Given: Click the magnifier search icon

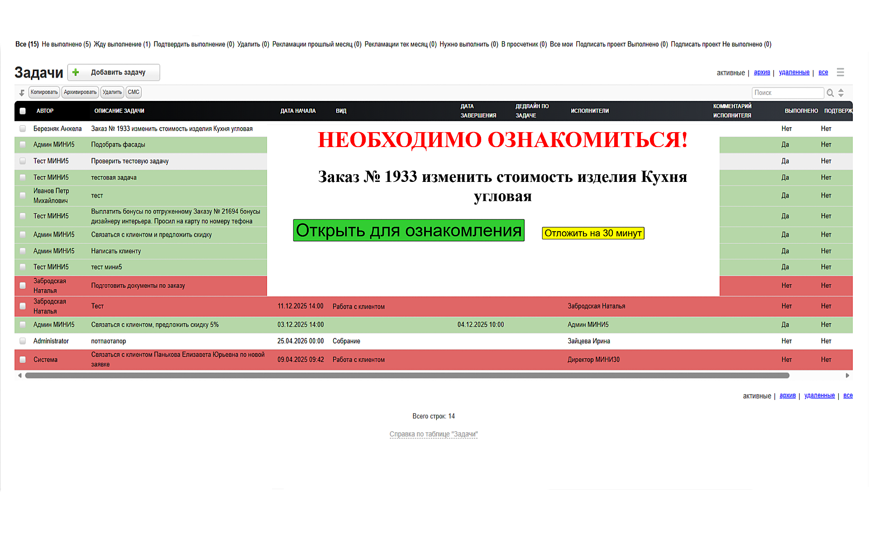Looking at the screenshot, I should (x=830, y=93).
